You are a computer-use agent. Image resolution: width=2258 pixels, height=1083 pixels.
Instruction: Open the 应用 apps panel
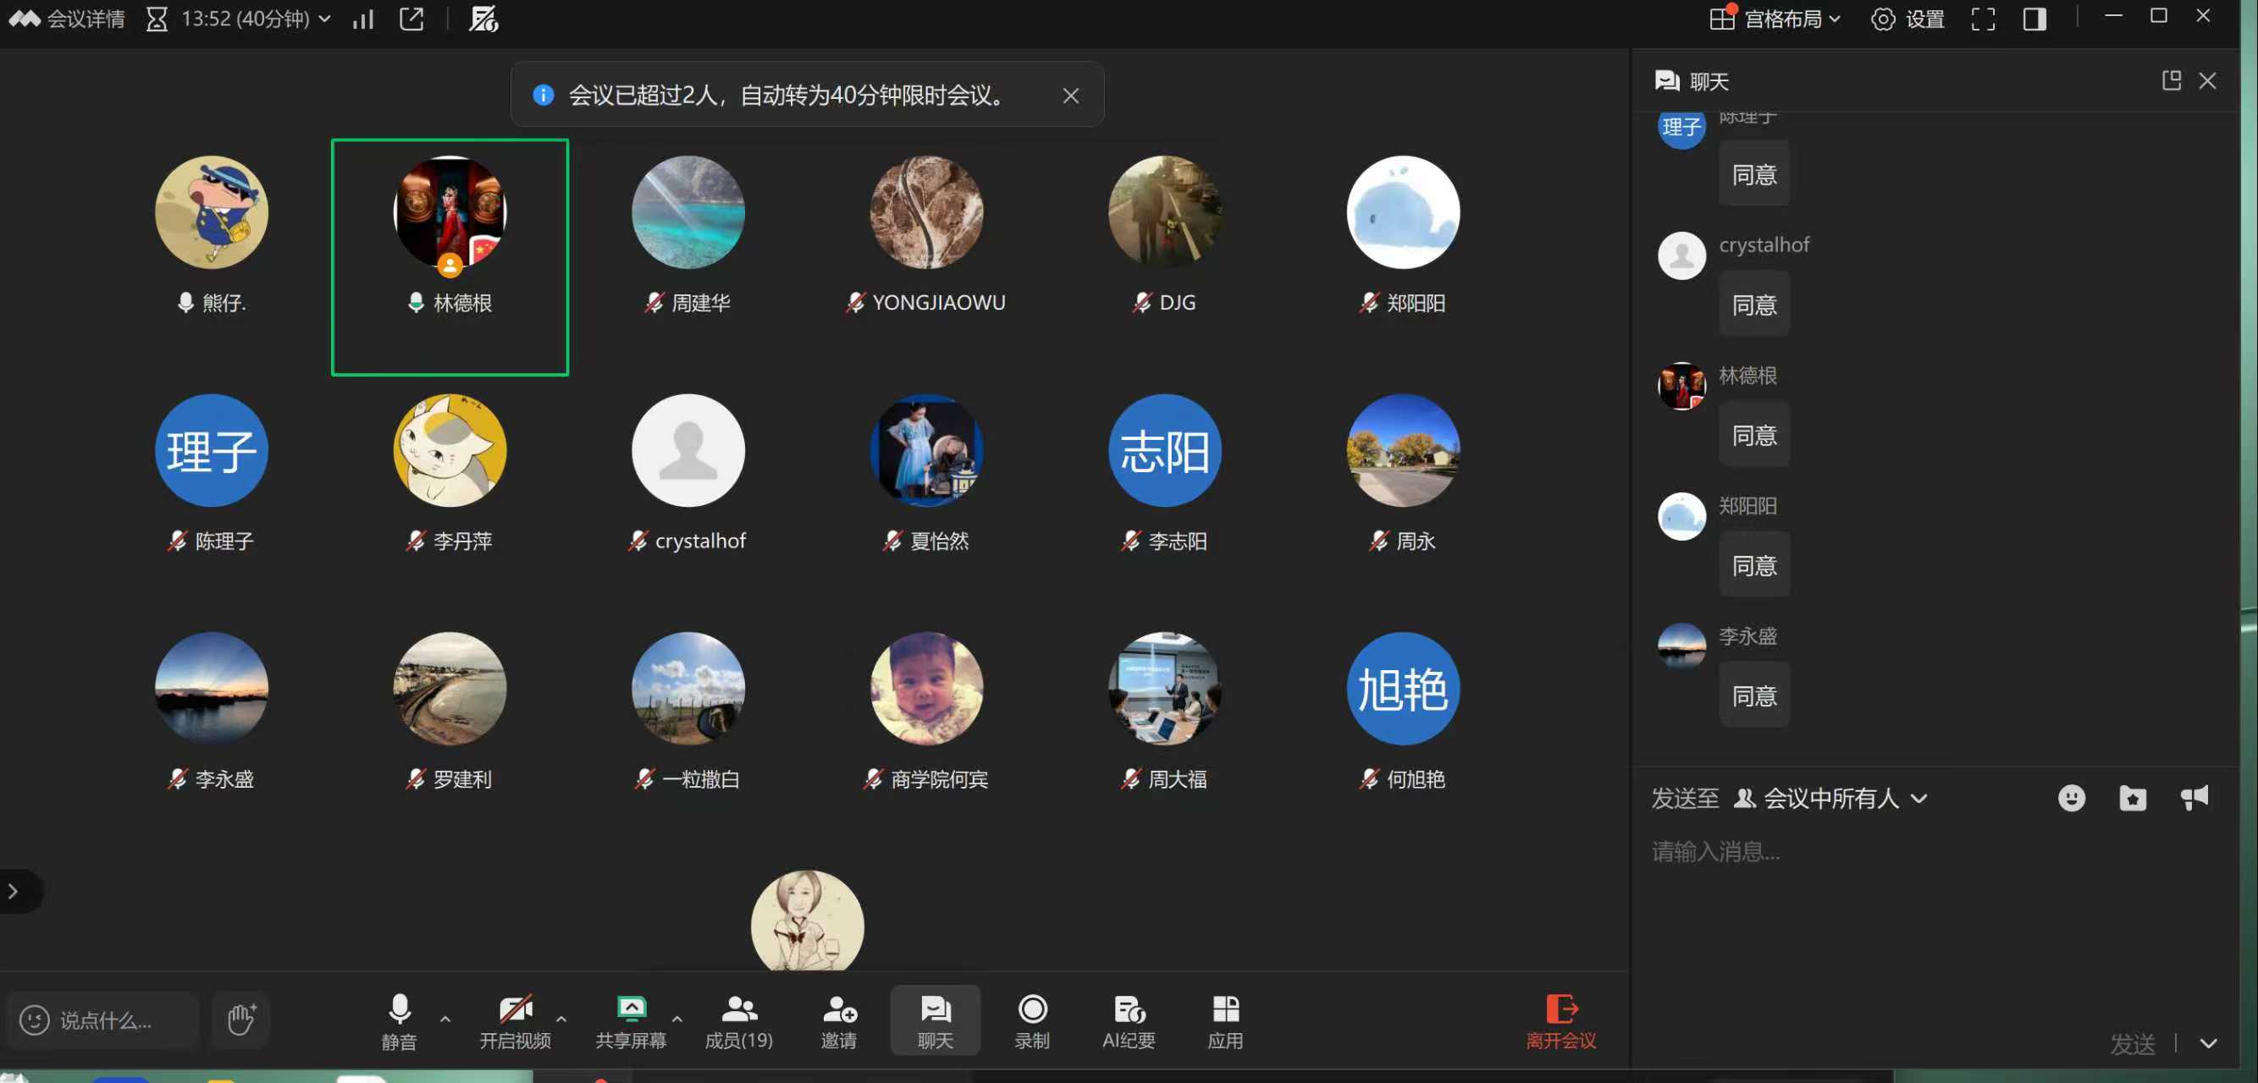point(1224,1020)
